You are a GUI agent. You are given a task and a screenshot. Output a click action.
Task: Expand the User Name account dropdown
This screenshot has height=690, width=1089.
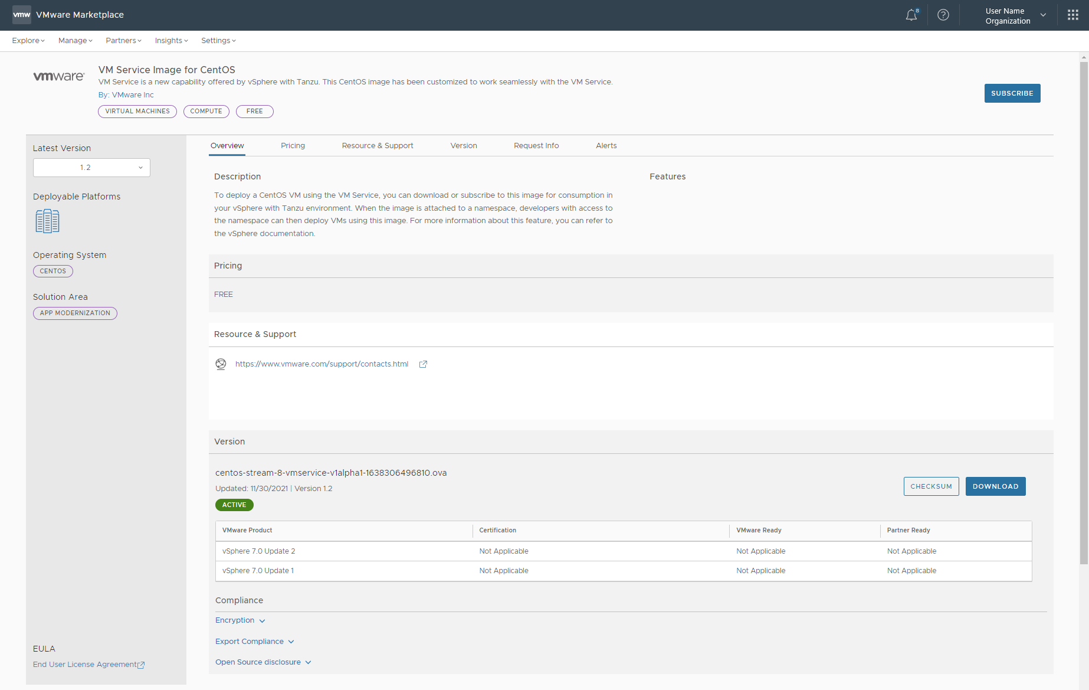pyautogui.click(x=1015, y=16)
